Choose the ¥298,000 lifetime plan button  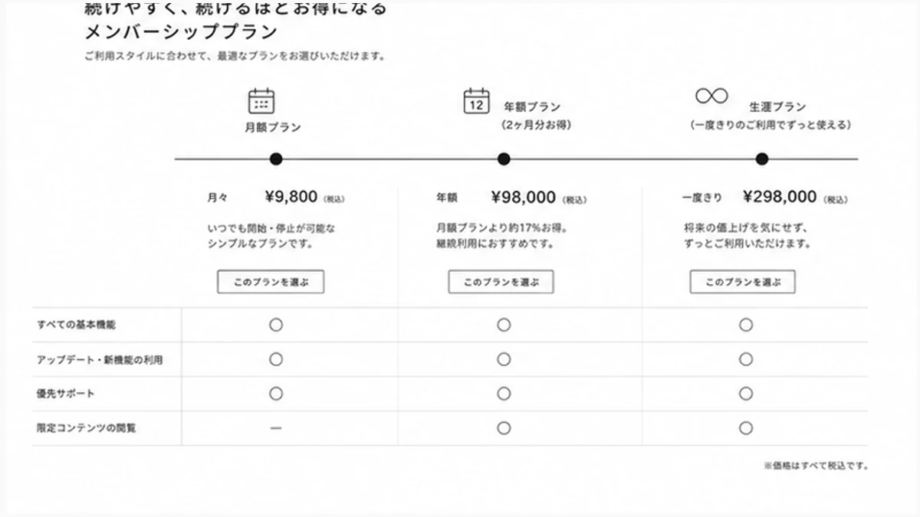click(742, 282)
